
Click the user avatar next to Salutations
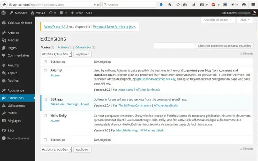254,13
